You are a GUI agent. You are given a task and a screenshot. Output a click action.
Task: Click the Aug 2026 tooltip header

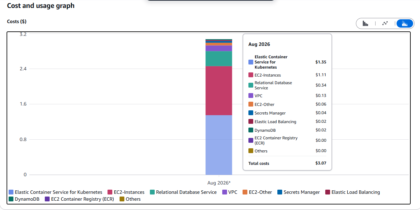tap(259, 44)
